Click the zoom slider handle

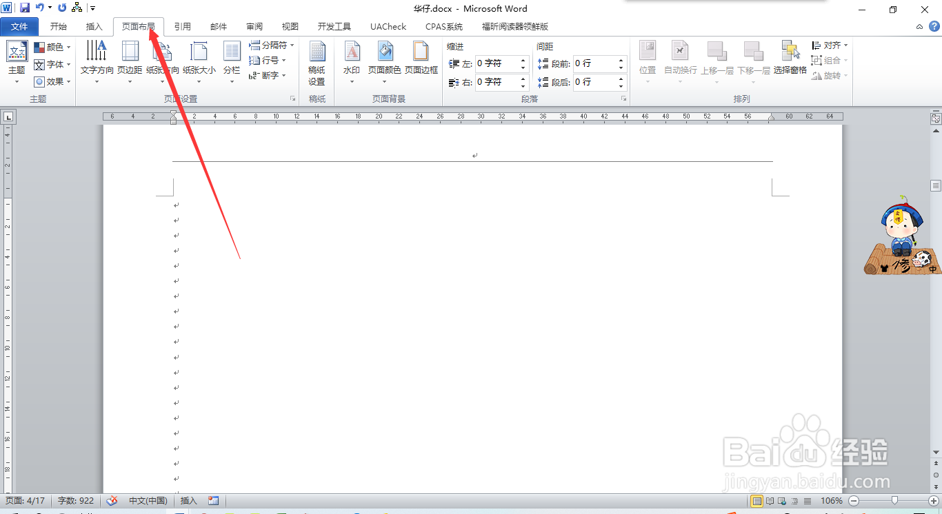click(895, 501)
